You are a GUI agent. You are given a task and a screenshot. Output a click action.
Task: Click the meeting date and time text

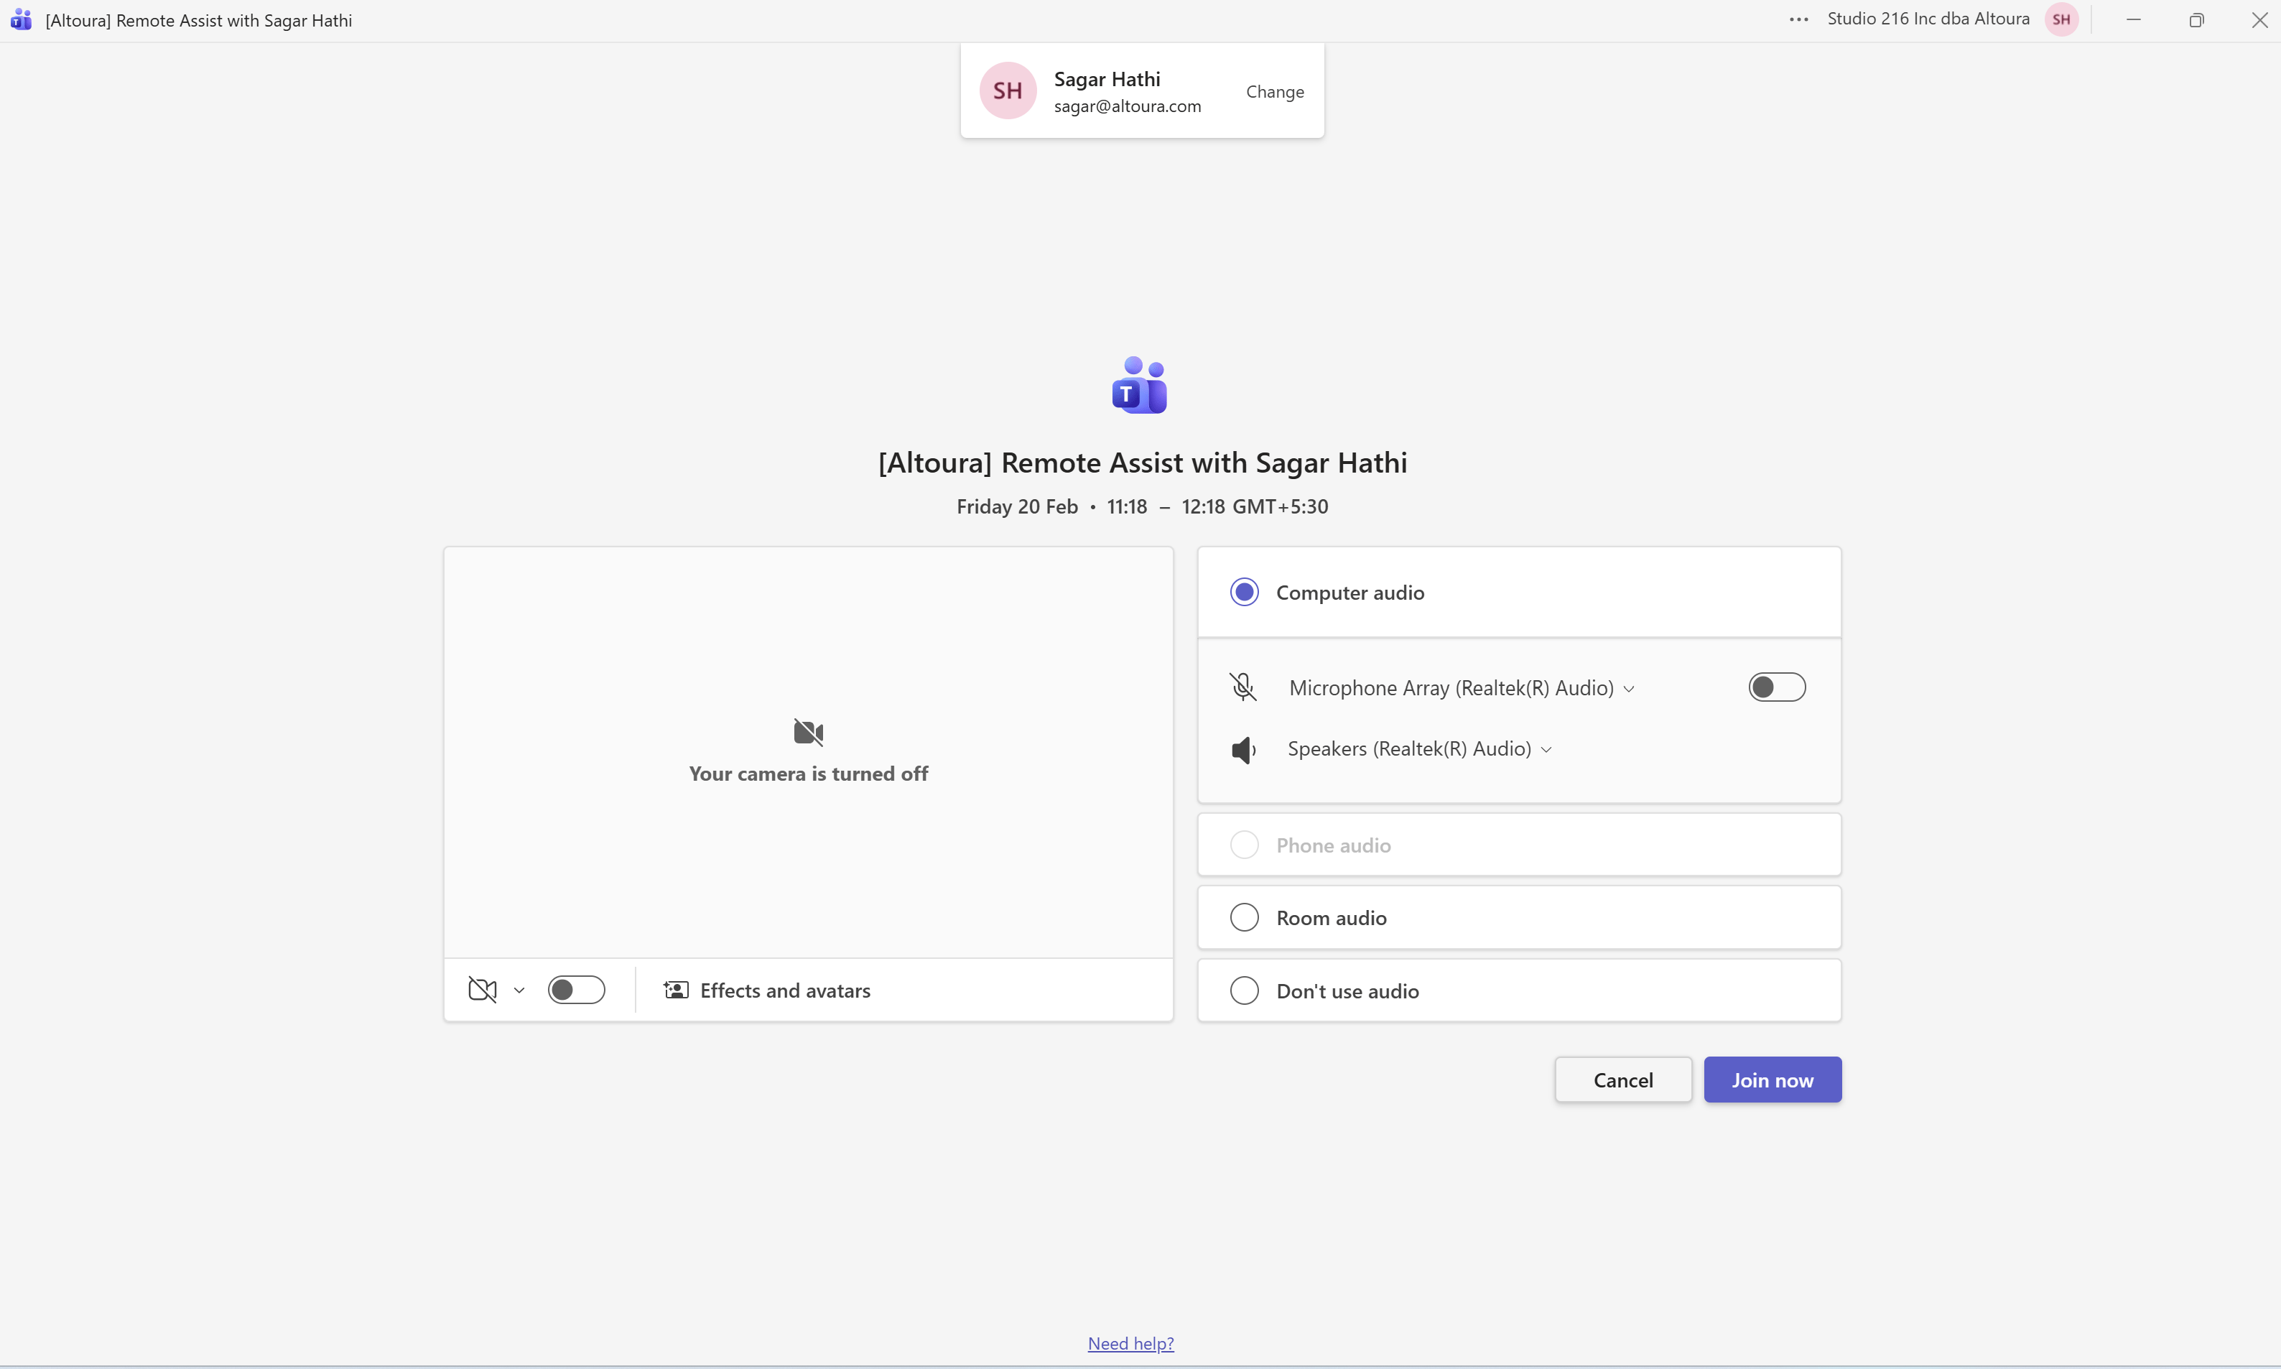coord(1142,506)
